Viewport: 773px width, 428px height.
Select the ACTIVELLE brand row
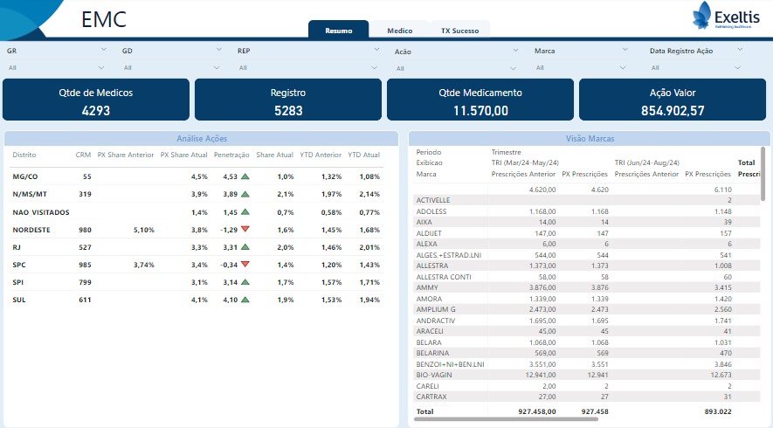click(x=587, y=200)
